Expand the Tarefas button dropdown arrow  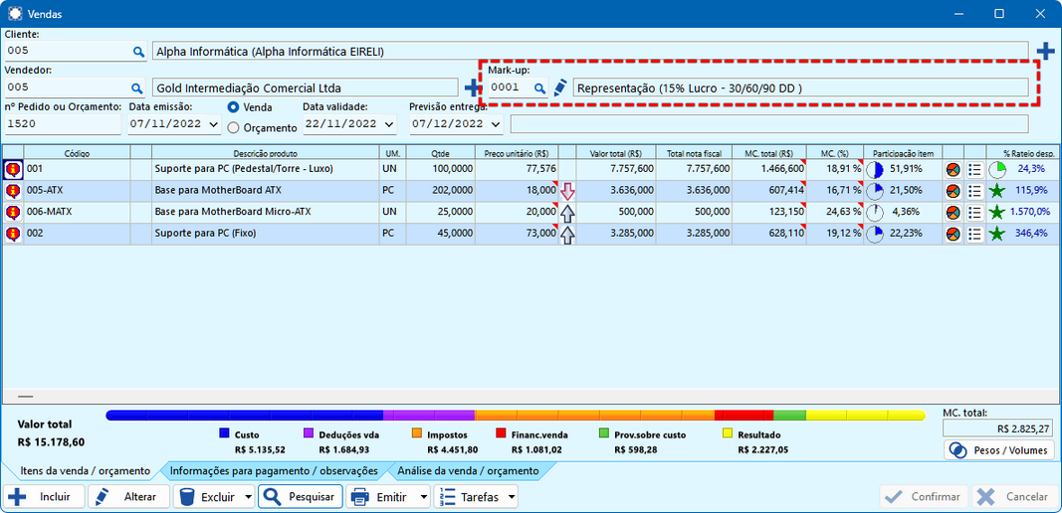(511, 497)
